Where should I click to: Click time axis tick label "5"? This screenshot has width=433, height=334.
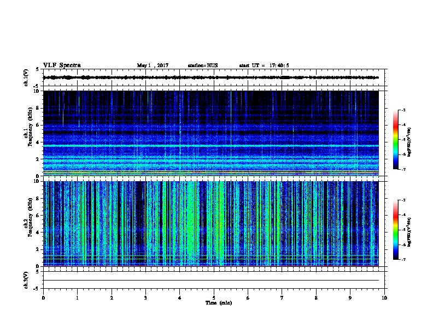tap(214, 298)
